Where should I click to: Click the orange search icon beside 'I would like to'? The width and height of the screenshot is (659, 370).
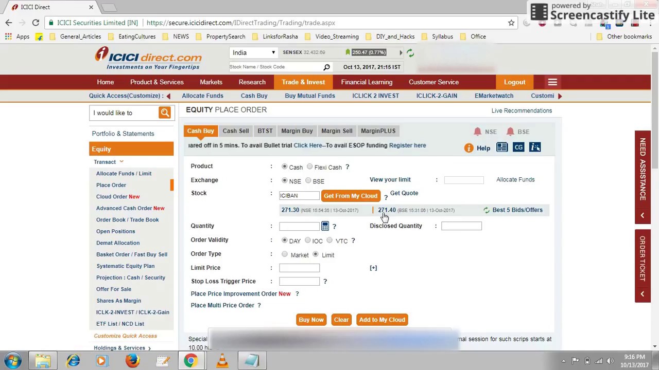[x=165, y=113]
